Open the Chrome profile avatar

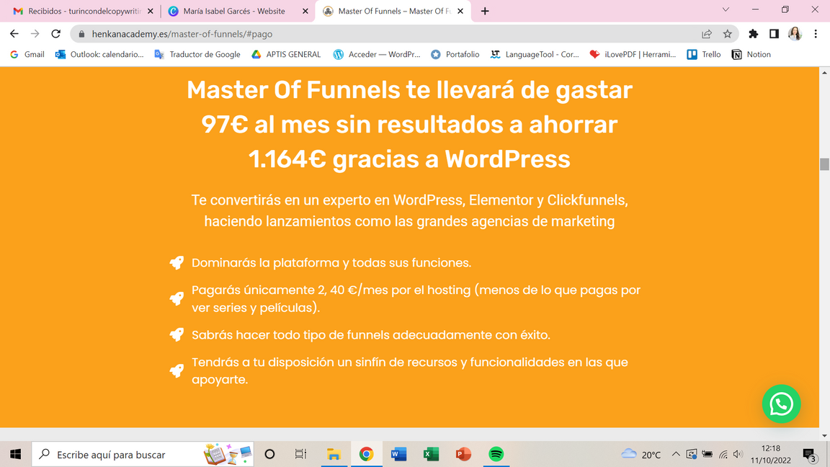point(795,34)
